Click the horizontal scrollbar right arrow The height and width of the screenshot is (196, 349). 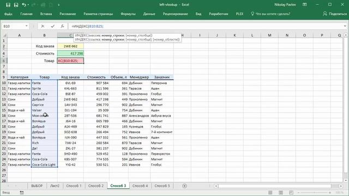[341, 186]
